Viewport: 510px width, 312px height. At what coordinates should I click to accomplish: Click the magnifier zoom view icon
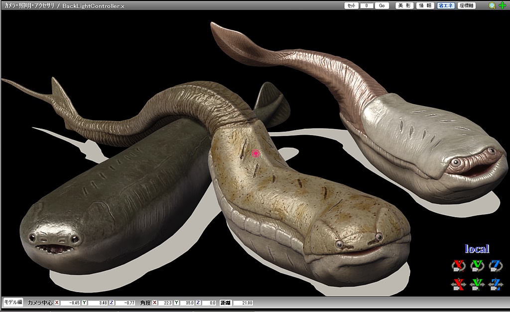tap(492, 5)
